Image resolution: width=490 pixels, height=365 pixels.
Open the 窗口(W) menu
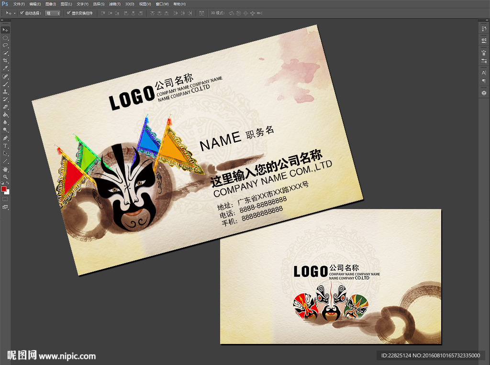coord(162,4)
